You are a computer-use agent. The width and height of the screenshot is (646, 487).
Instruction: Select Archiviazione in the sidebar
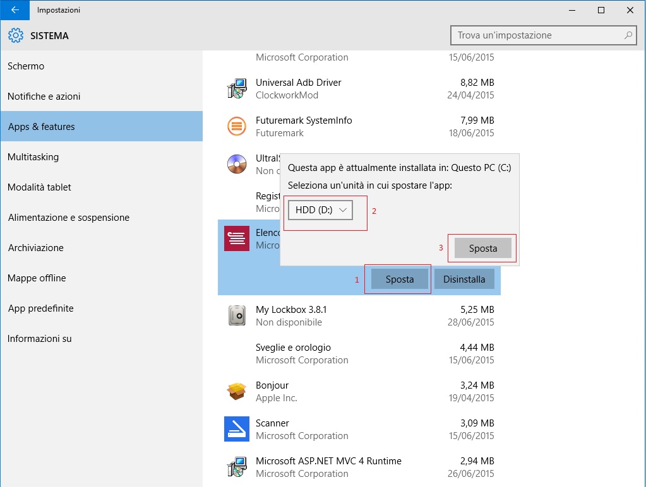36,248
